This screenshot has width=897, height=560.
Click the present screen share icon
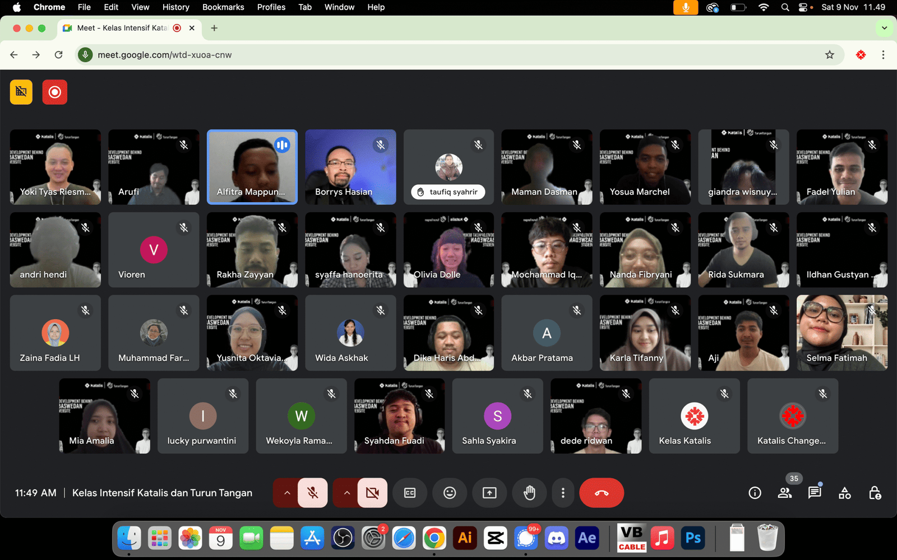(x=489, y=493)
